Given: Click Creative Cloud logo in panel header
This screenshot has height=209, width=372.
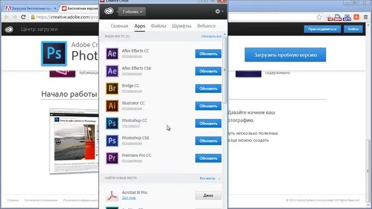Looking at the screenshot, I should coord(109,11).
